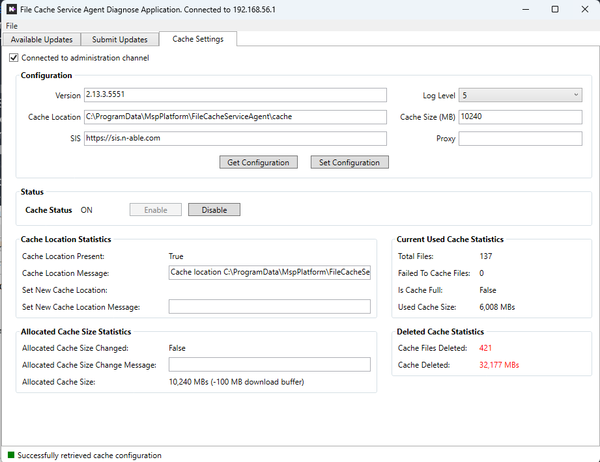Click the N-able app icon in title bar
Viewport: 600px width, 462px height.
pos(11,10)
